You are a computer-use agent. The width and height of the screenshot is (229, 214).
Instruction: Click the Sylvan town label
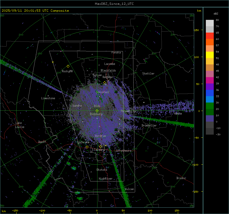(x=97, y=75)
